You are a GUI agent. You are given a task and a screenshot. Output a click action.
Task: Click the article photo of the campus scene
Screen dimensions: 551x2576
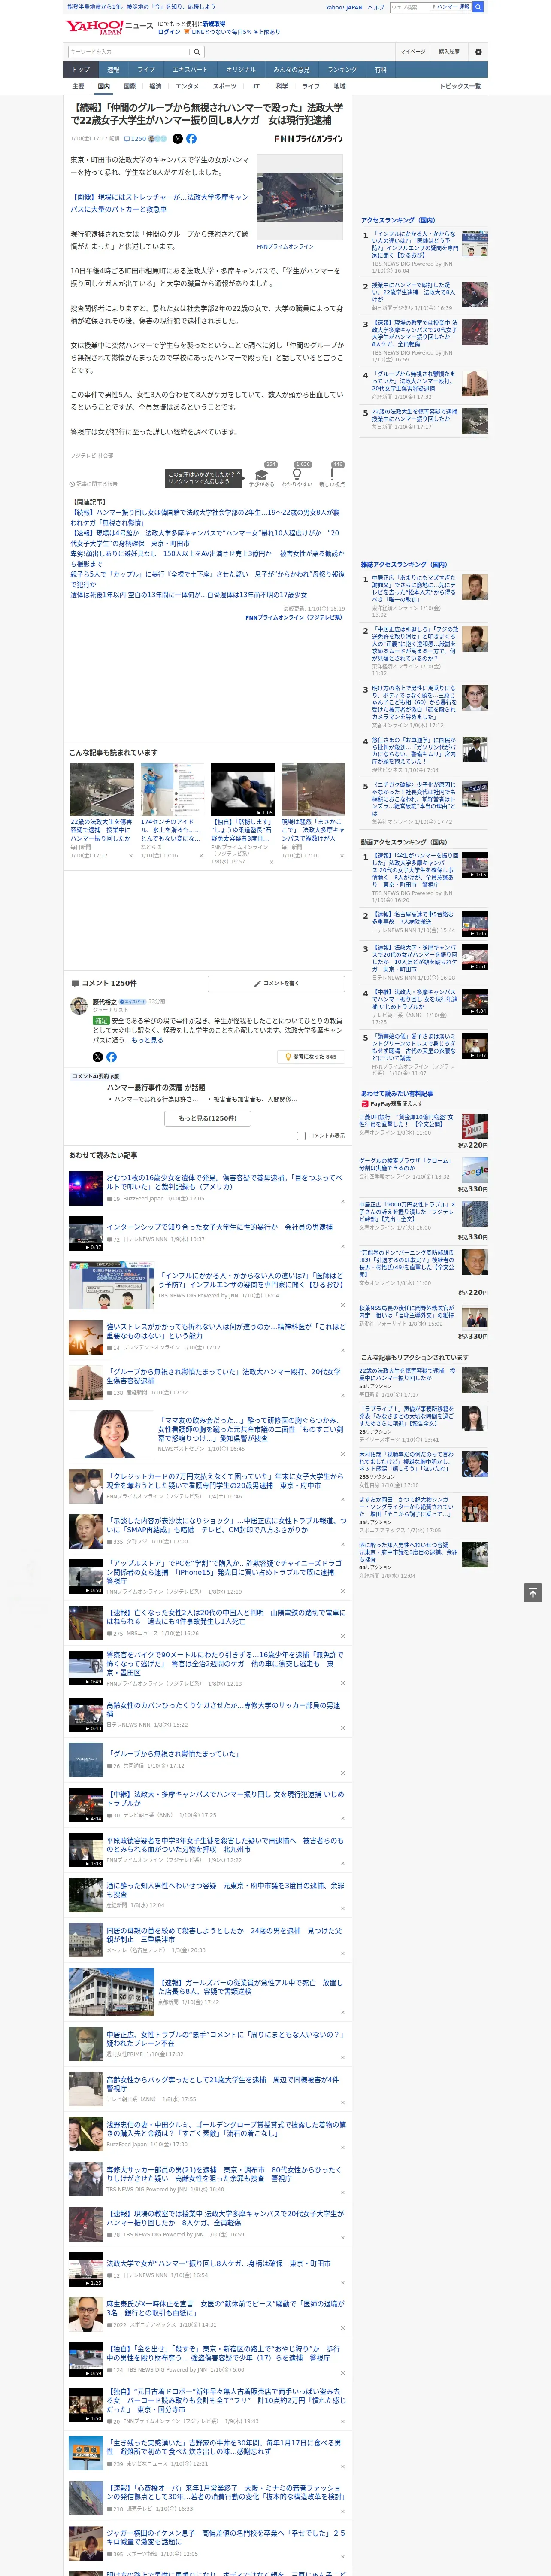[x=300, y=198]
